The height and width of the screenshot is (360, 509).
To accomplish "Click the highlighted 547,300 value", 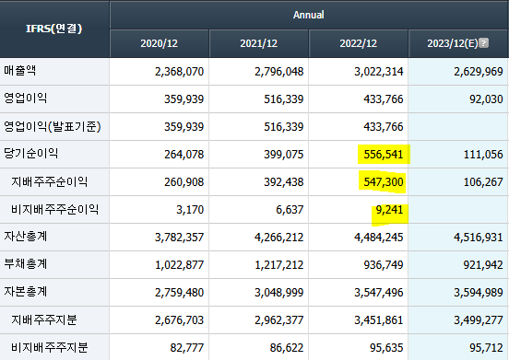I will (x=384, y=182).
